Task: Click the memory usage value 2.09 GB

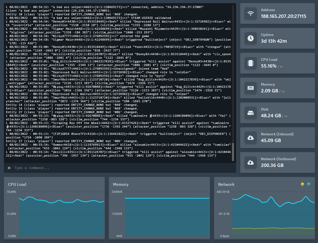Action: pos(270,91)
